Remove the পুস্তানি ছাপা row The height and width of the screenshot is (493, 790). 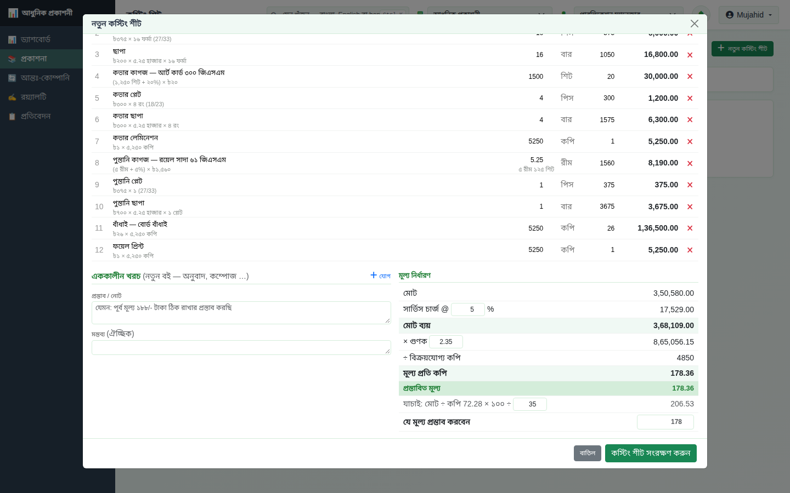(690, 207)
